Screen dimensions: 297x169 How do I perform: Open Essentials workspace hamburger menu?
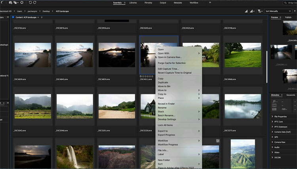pyautogui.click(x=125, y=3)
